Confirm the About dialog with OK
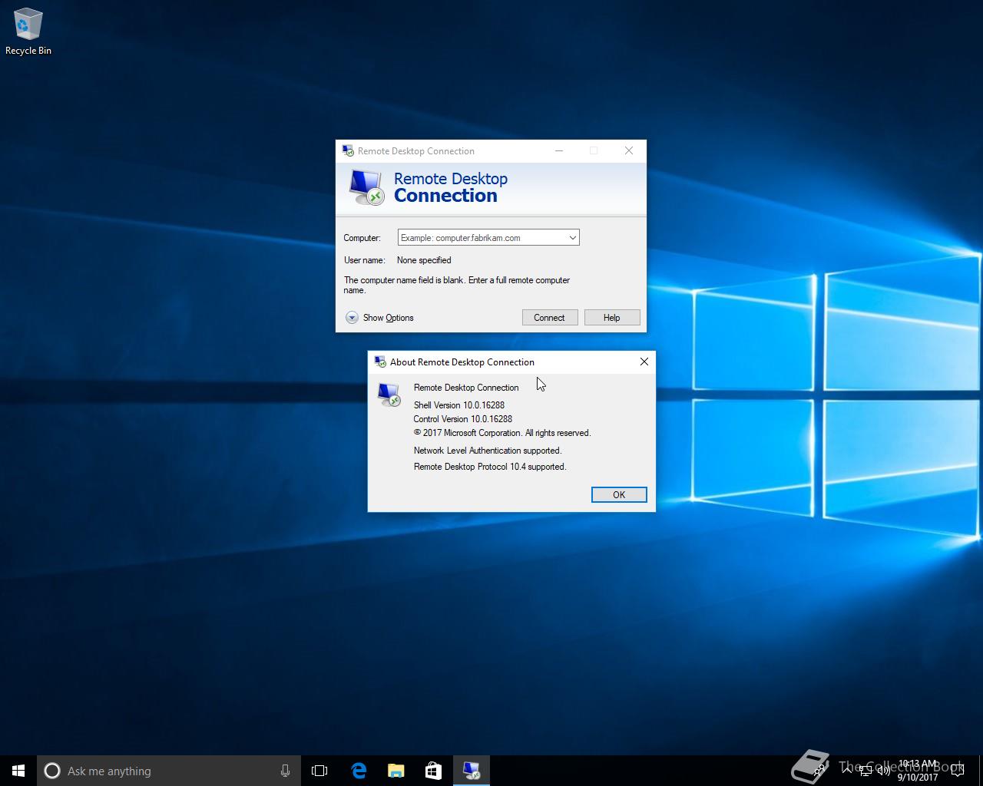The width and height of the screenshot is (983, 786). pyautogui.click(x=619, y=495)
